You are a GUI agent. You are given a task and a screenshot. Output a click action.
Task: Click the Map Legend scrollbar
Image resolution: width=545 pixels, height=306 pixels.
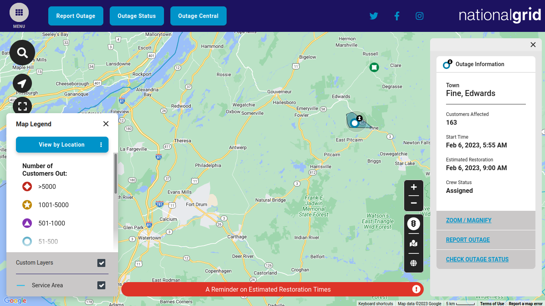(x=116, y=174)
